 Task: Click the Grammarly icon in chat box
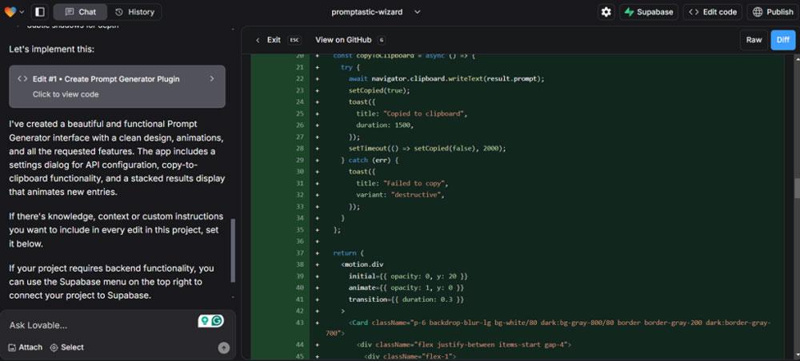(218, 321)
